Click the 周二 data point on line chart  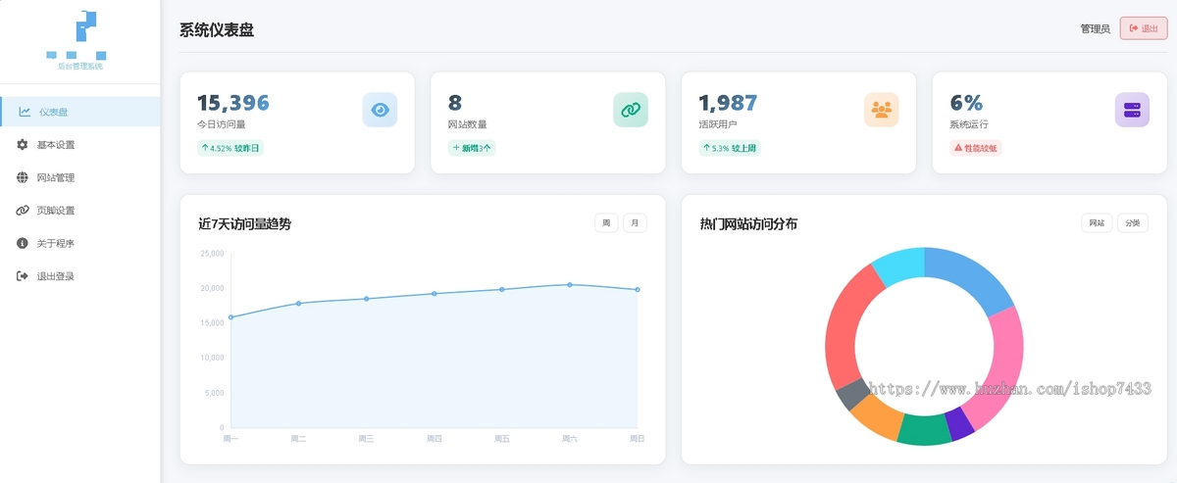(298, 303)
